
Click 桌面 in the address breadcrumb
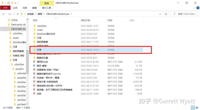[40, 14]
